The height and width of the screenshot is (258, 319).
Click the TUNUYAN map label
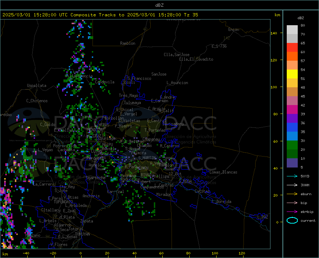tap(82, 234)
